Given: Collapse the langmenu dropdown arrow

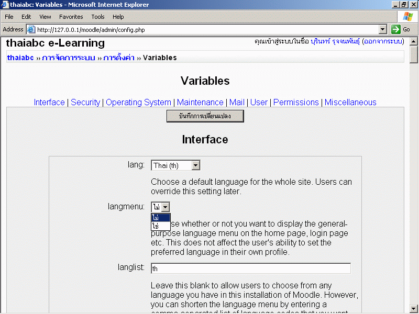Looking at the screenshot, I should tap(165, 207).
